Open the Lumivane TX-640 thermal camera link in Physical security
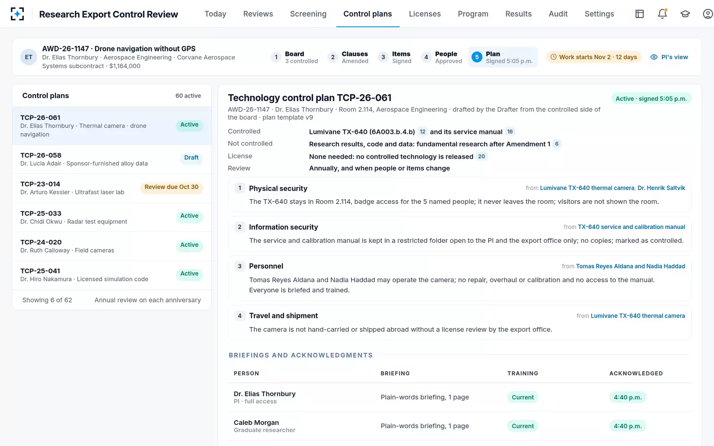 tap(587, 188)
